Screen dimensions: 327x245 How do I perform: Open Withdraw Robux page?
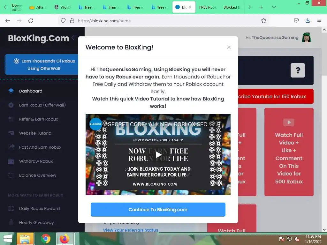point(36,161)
